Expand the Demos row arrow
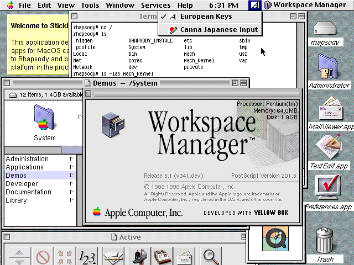The width and height of the screenshot is (354, 265). click(x=72, y=176)
